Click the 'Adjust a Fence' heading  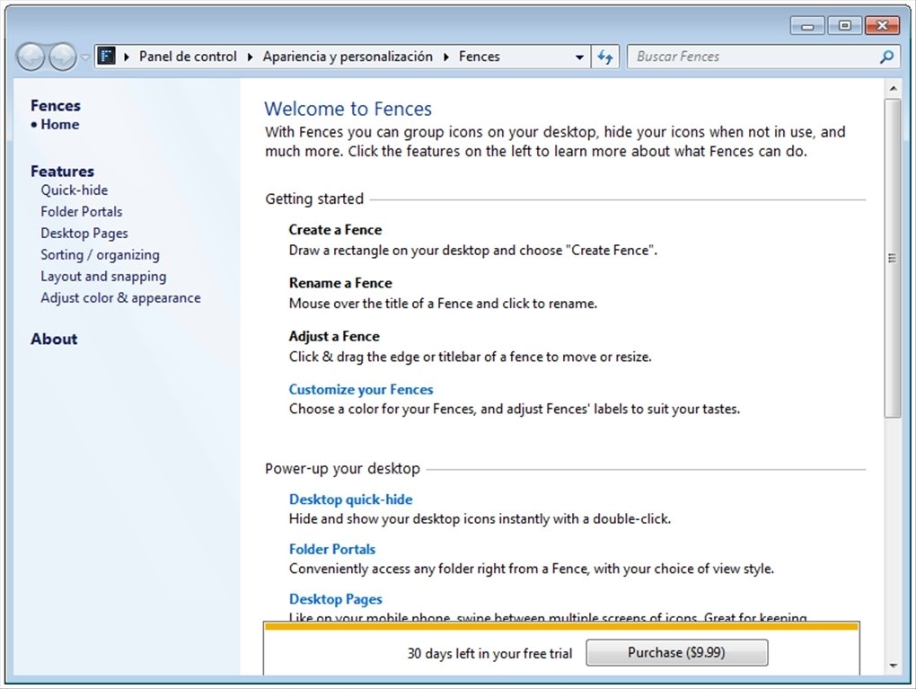334,336
